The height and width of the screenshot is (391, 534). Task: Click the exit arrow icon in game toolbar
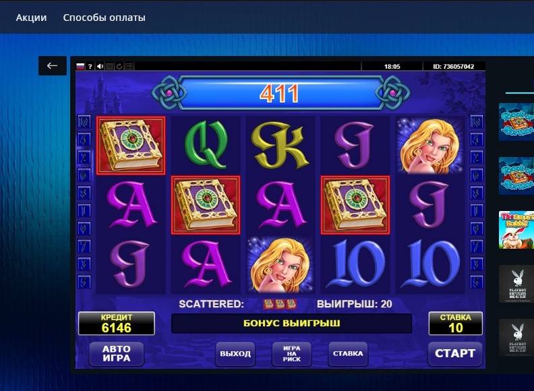click(x=129, y=66)
